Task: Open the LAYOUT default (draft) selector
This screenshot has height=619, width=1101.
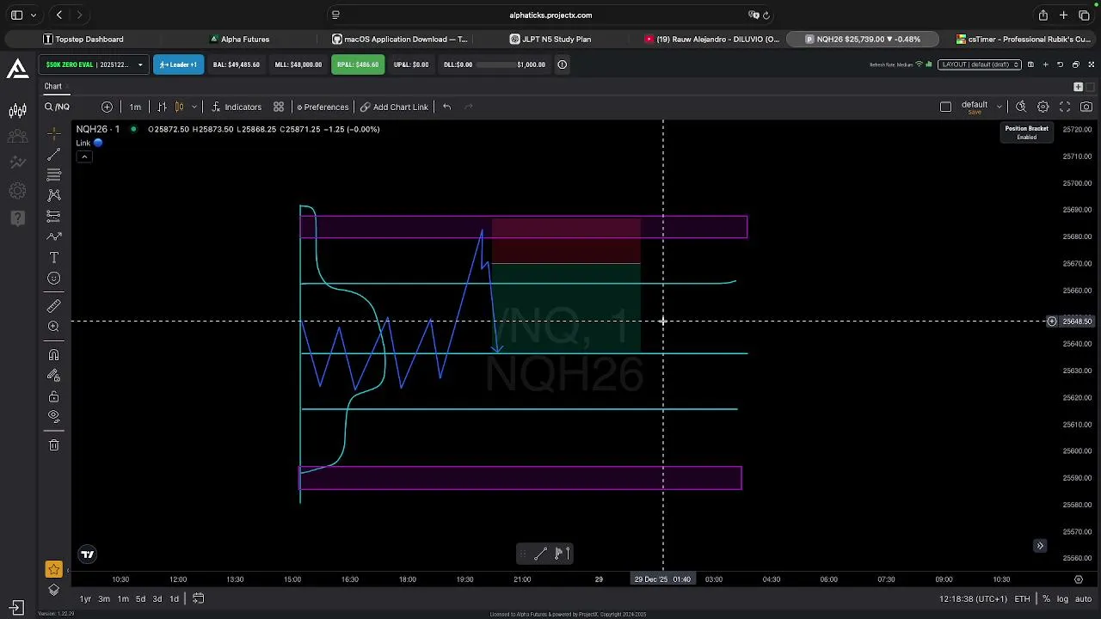Action: (980, 64)
